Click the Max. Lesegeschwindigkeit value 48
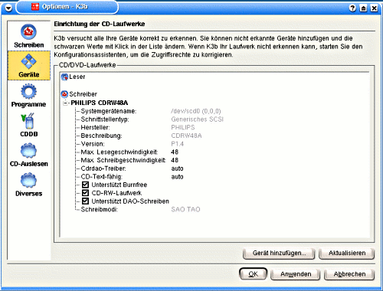Screen dimensions: 383x291 pos(175,152)
